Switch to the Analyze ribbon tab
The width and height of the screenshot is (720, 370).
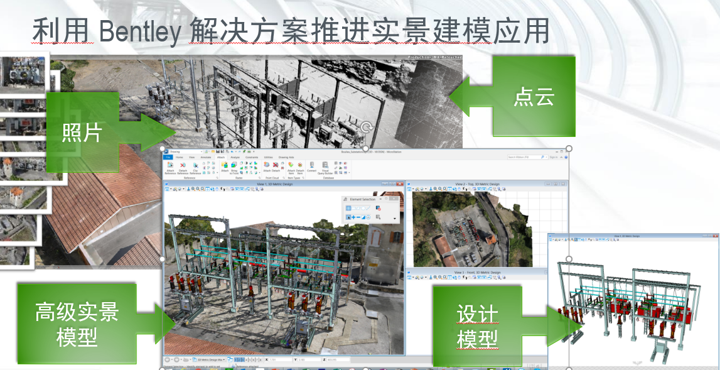coord(235,157)
